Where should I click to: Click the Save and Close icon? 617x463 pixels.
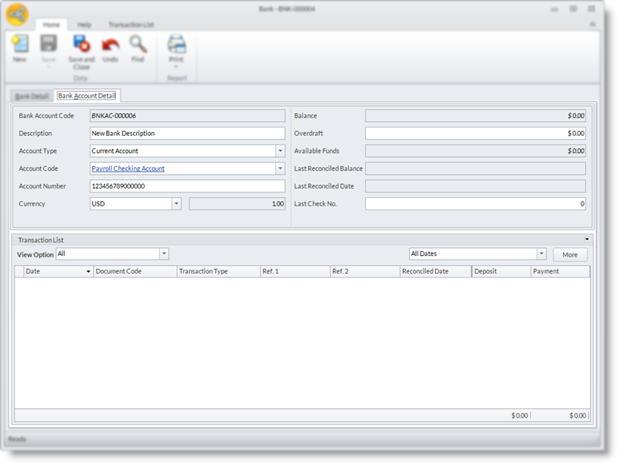click(81, 46)
